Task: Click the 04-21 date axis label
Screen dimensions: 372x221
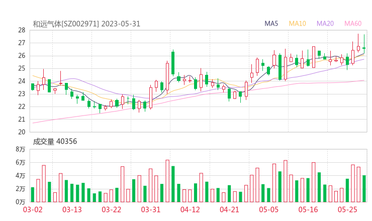Action: pyautogui.click(x=229, y=209)
